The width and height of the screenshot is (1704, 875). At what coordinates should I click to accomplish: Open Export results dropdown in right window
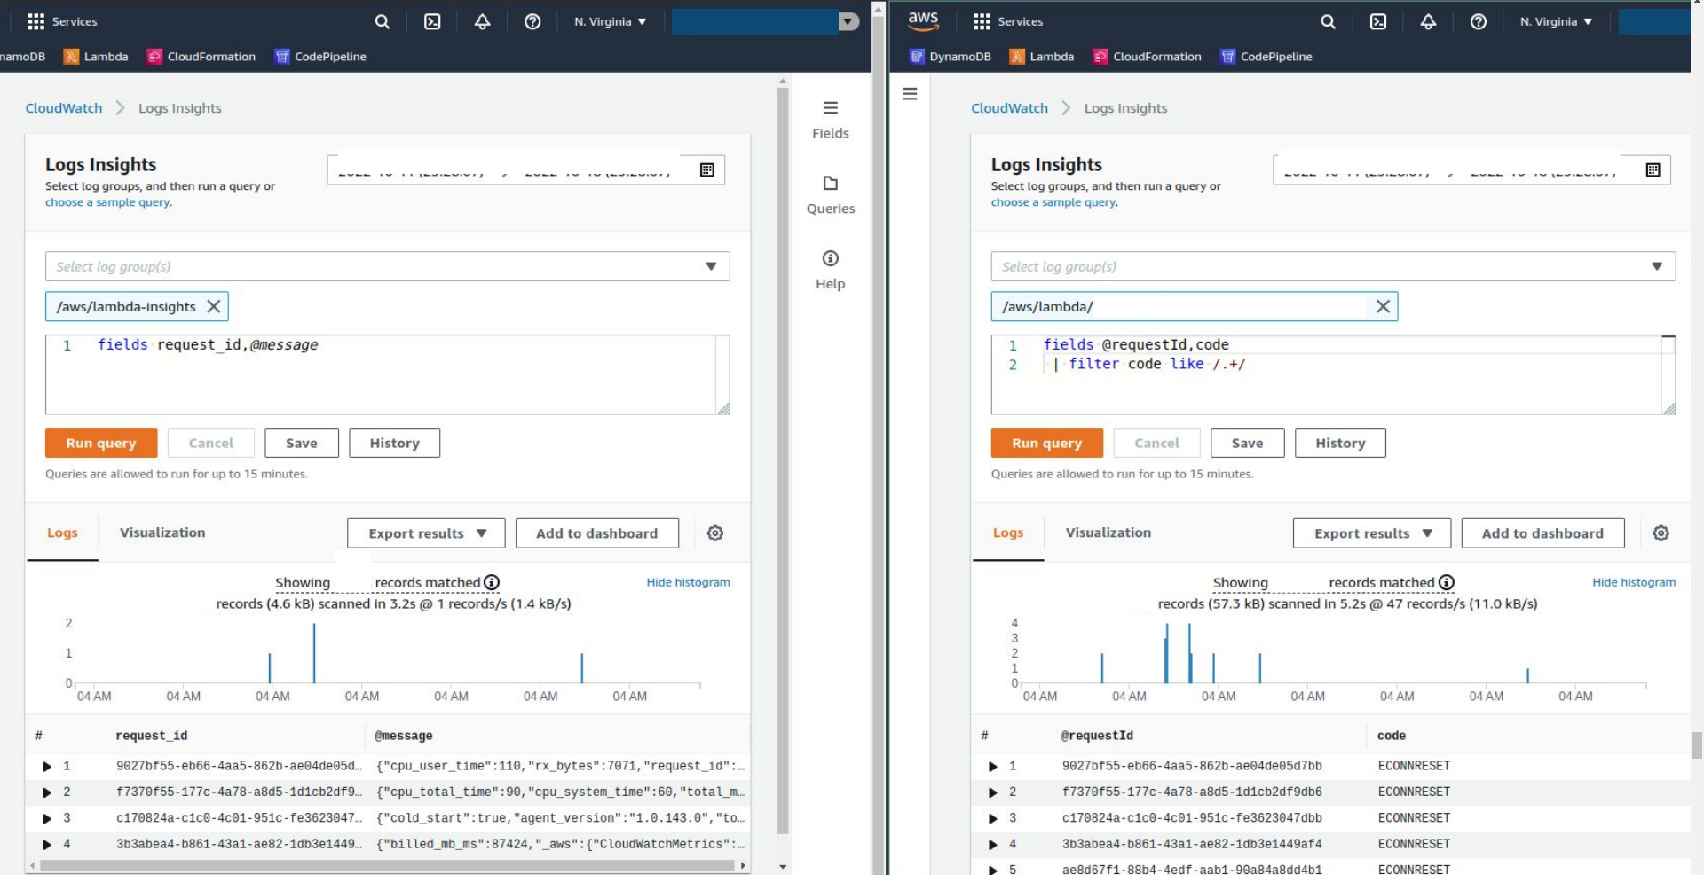point(1372,533)
